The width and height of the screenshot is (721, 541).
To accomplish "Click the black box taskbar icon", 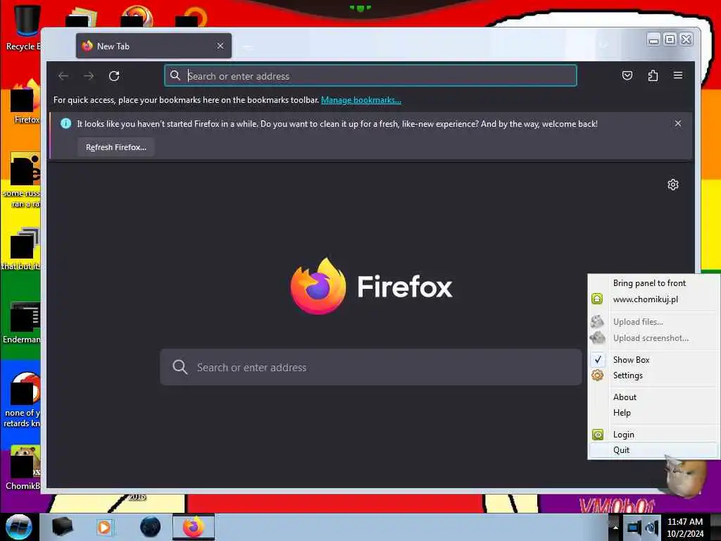I will pos(62,527).
